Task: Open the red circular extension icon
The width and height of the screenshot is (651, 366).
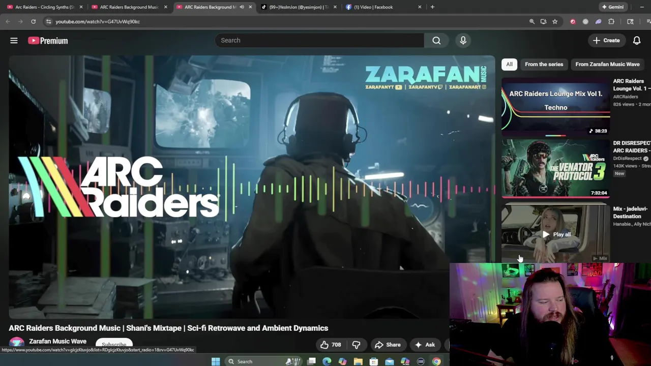Action: coord(573,21)
